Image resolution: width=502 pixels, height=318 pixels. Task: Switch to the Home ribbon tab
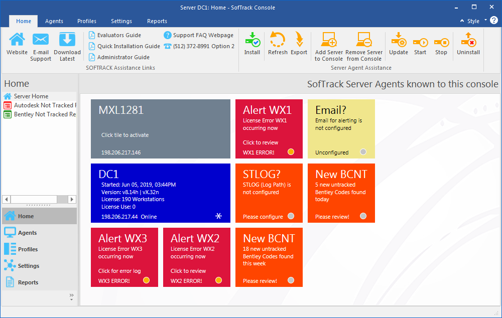coord(24,21)
